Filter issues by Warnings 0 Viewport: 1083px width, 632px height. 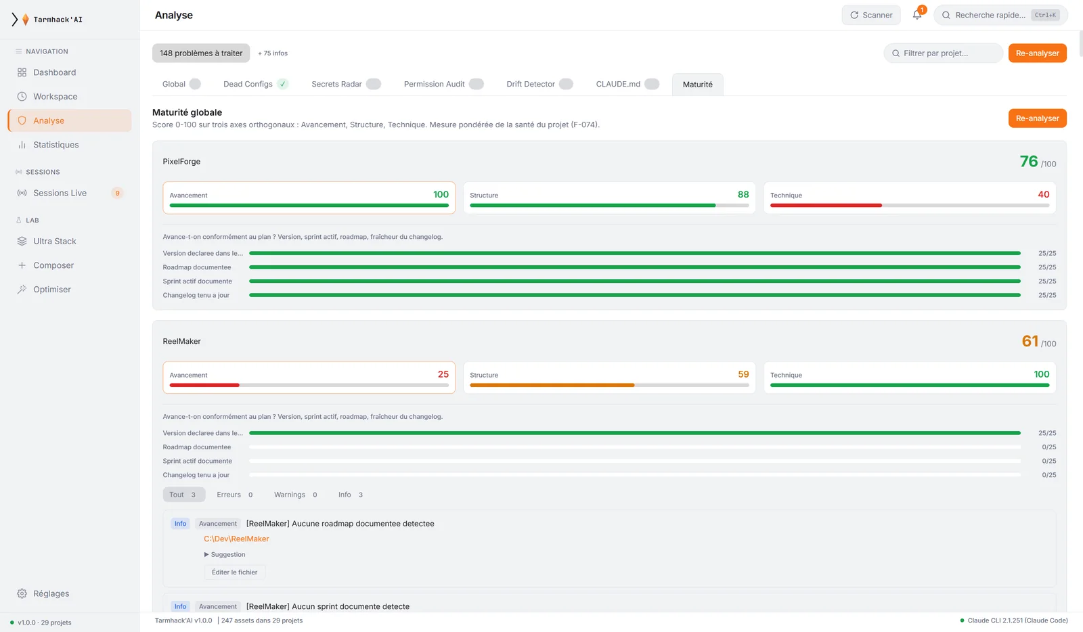tap(295, 495)
